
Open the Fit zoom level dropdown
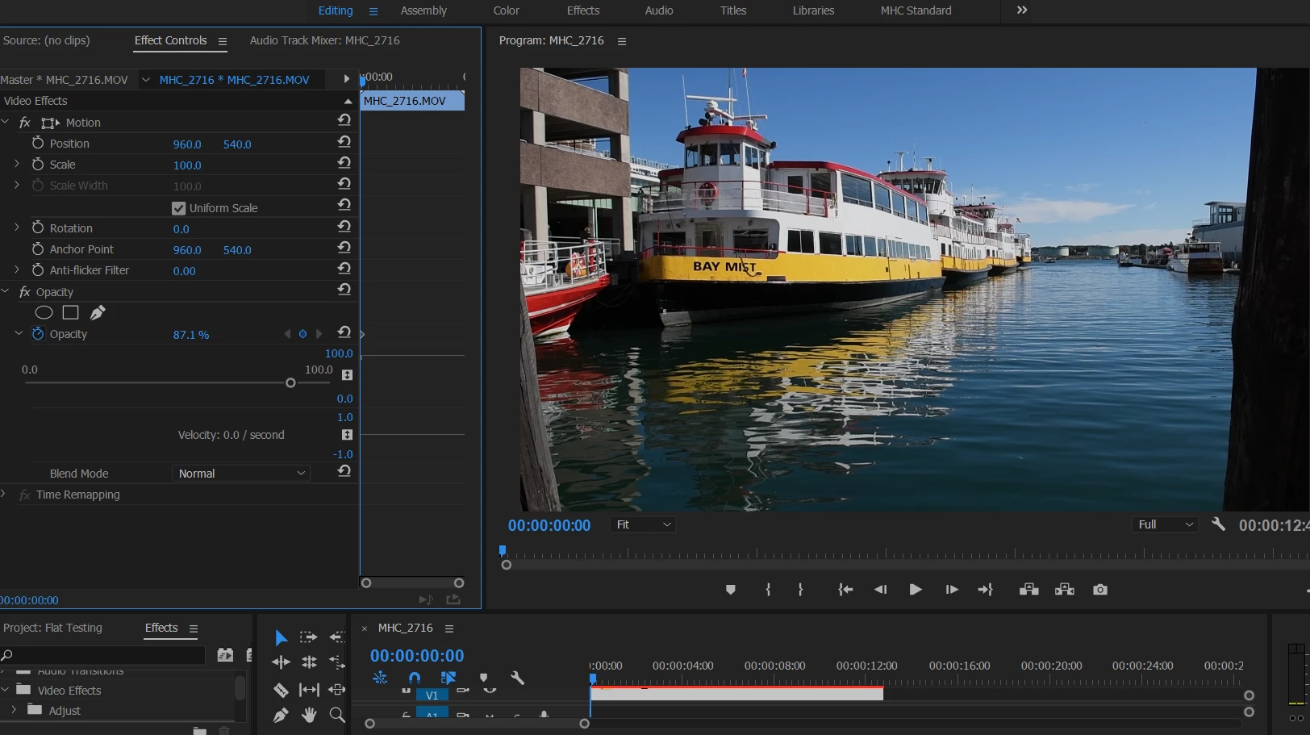click(x=643, y=524)
